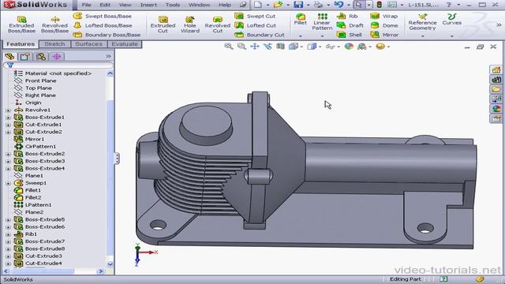Select the Mirror feature tool
The height and width of the screenshot is (284, 505).
click(384, 35)
